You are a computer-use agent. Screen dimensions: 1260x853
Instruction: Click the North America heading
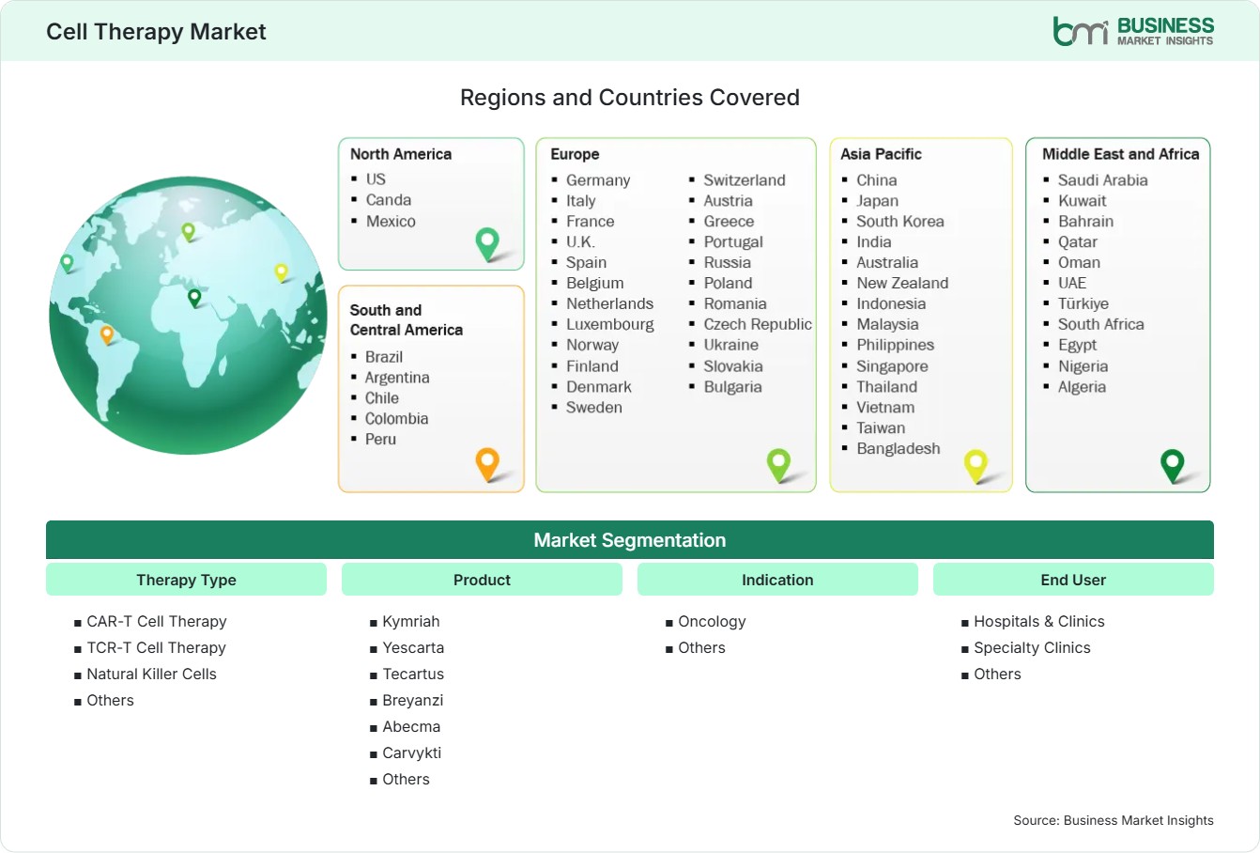[401, 154]
